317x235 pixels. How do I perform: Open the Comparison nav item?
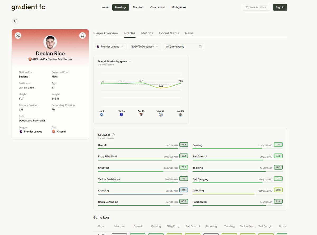[158, 7]
